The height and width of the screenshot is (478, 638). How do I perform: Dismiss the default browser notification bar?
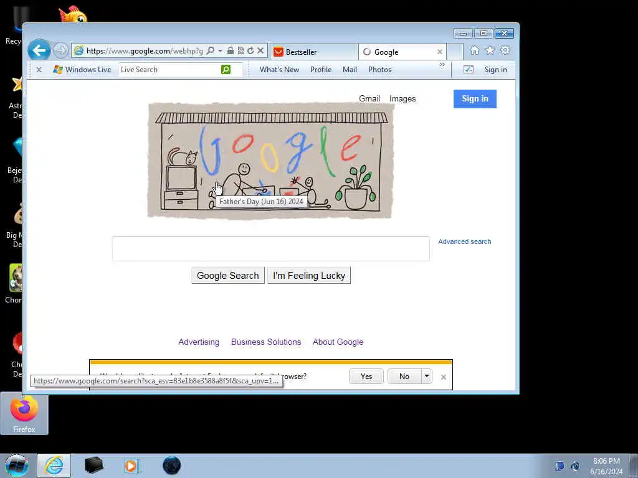point(444,377)
